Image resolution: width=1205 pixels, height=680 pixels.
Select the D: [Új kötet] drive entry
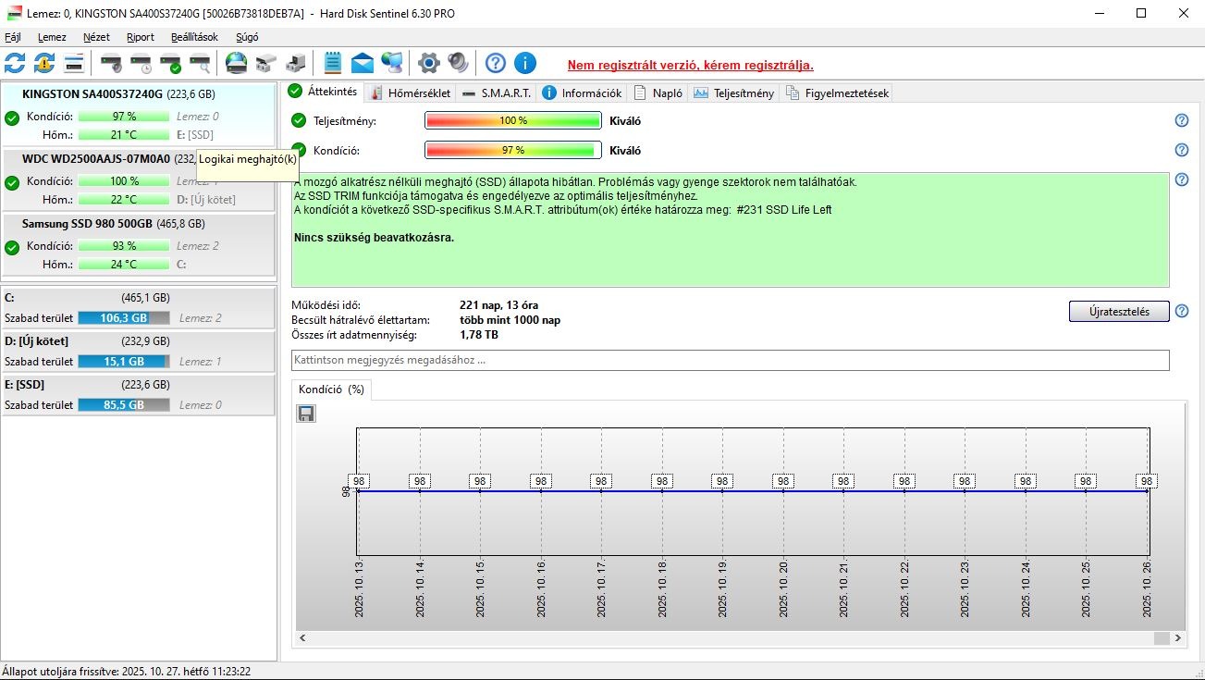139,352
